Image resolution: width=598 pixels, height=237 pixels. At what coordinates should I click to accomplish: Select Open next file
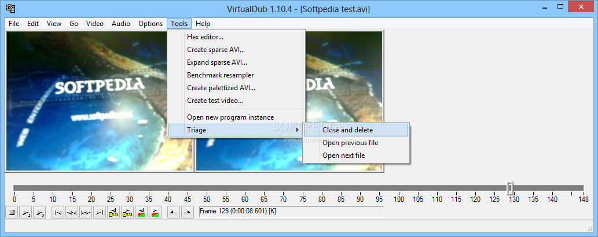(356, 155)
